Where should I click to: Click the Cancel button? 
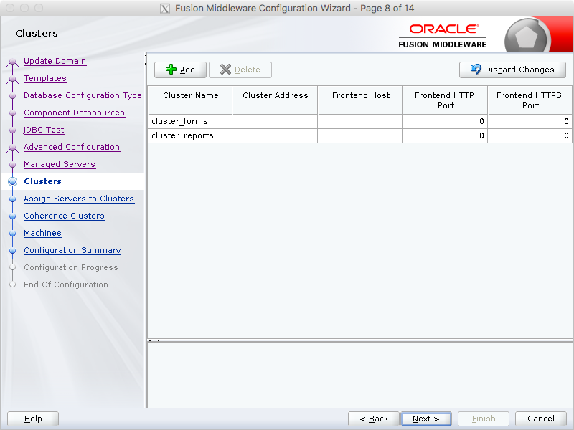(541, 419)
